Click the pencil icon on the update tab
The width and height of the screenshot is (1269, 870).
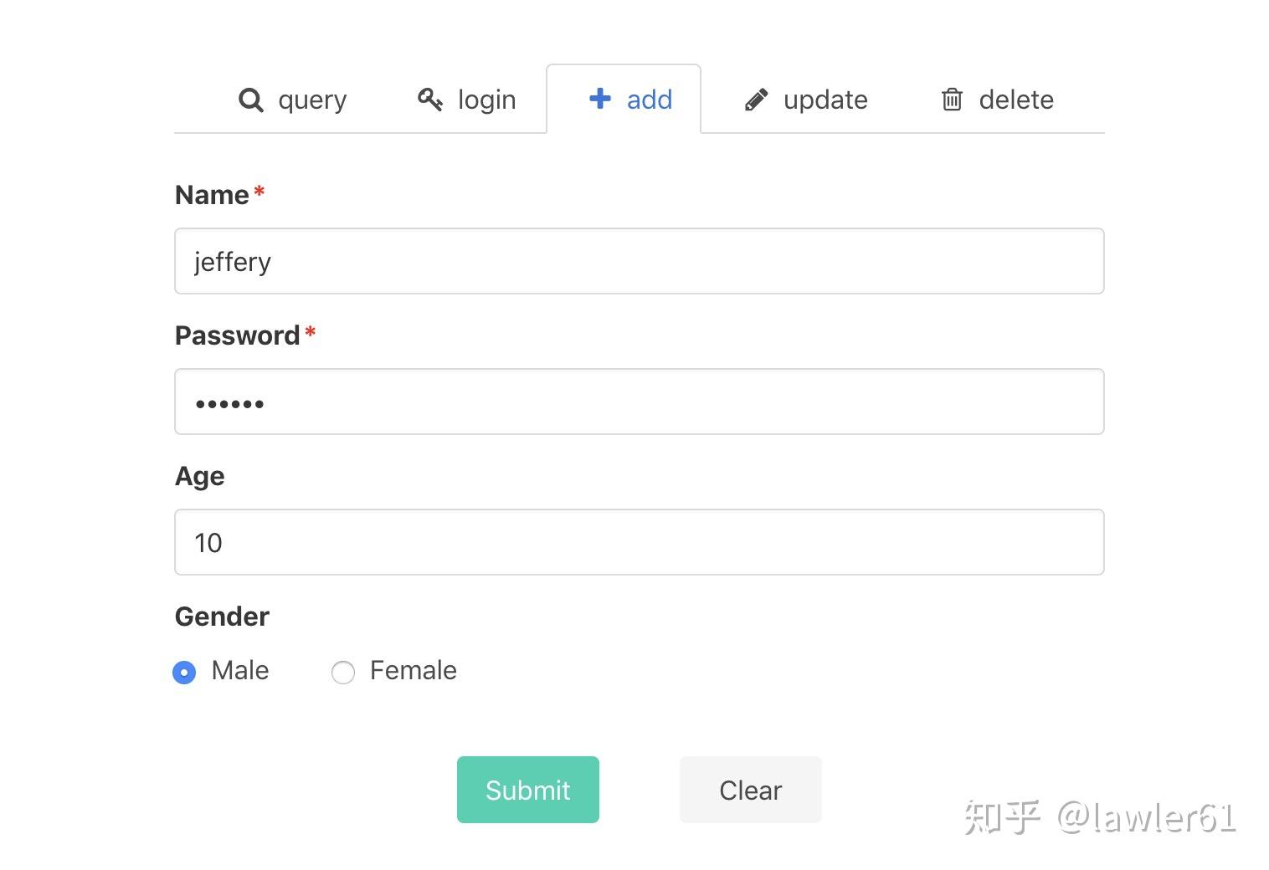(756, 99)
